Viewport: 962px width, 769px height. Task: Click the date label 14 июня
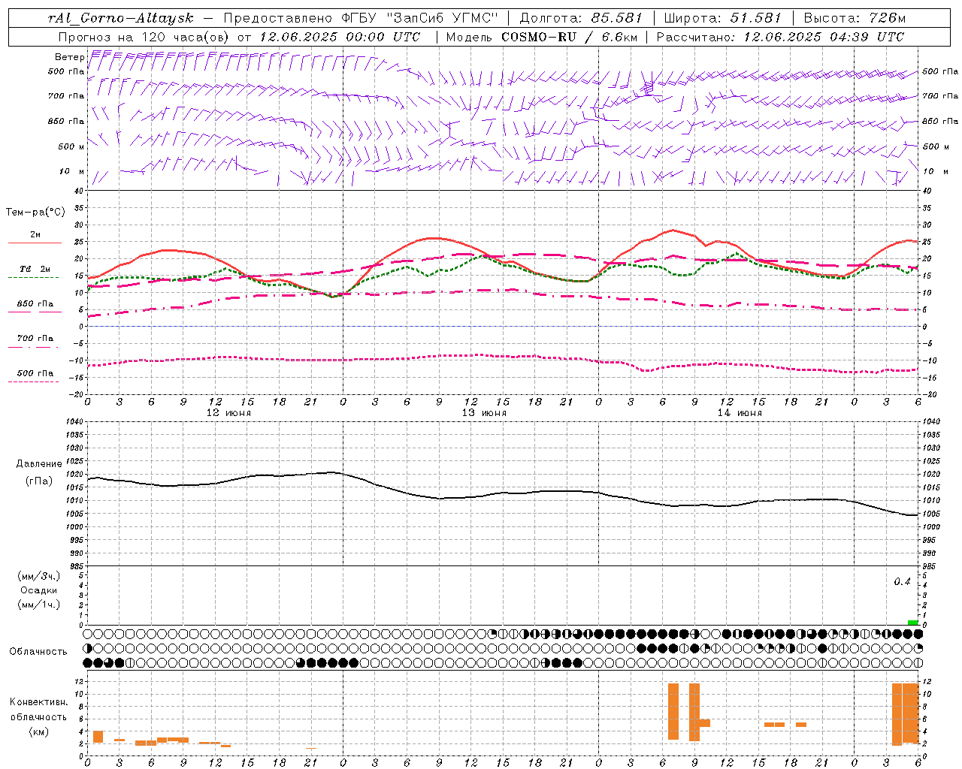tap(740, 413)
